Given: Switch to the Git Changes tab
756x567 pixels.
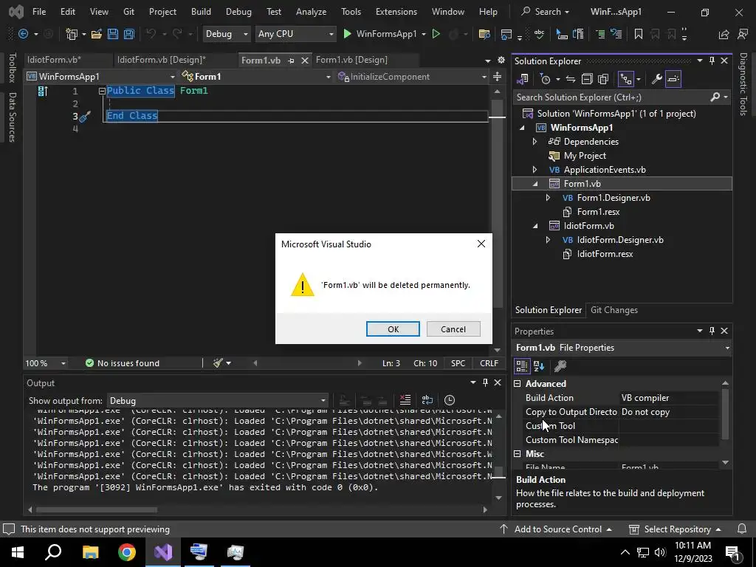Looking at the screenshot, I should [614, 310].
